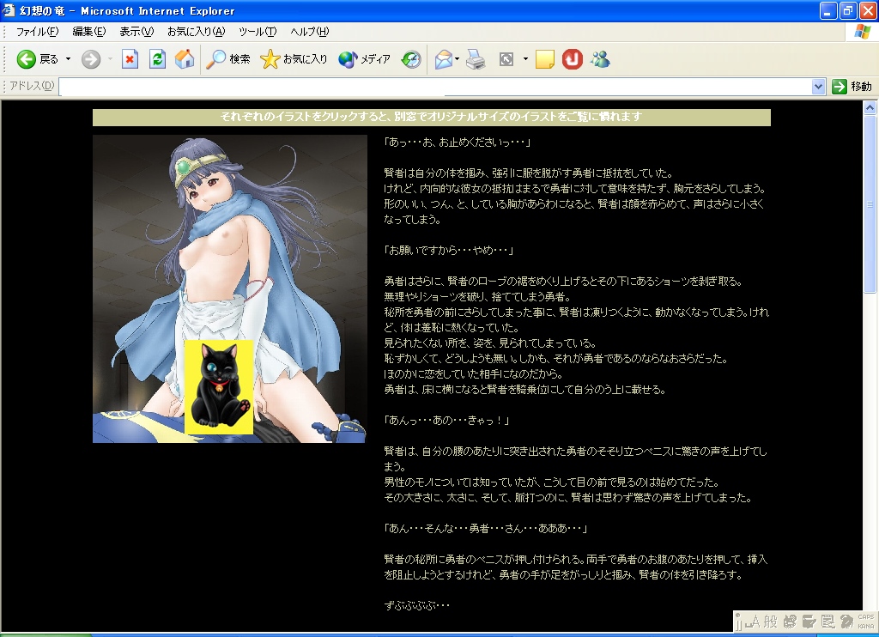Click the Internet Explorer title bar icon
Screen dimensions: 879x637
pos(9,10)
